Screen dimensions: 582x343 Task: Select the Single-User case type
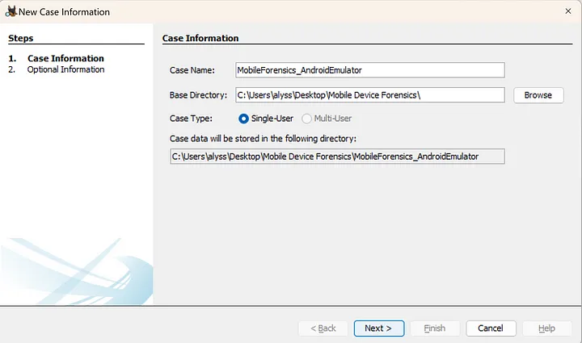click(244, 119)
